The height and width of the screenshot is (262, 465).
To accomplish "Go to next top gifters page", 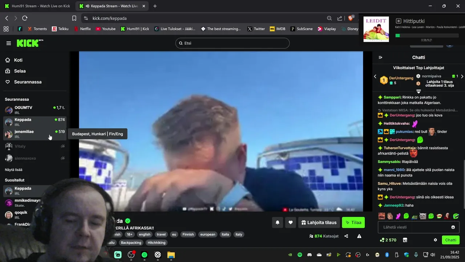I will point(462,76).
